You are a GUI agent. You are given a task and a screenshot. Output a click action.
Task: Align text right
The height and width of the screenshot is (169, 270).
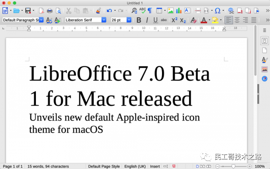(246, 20)
